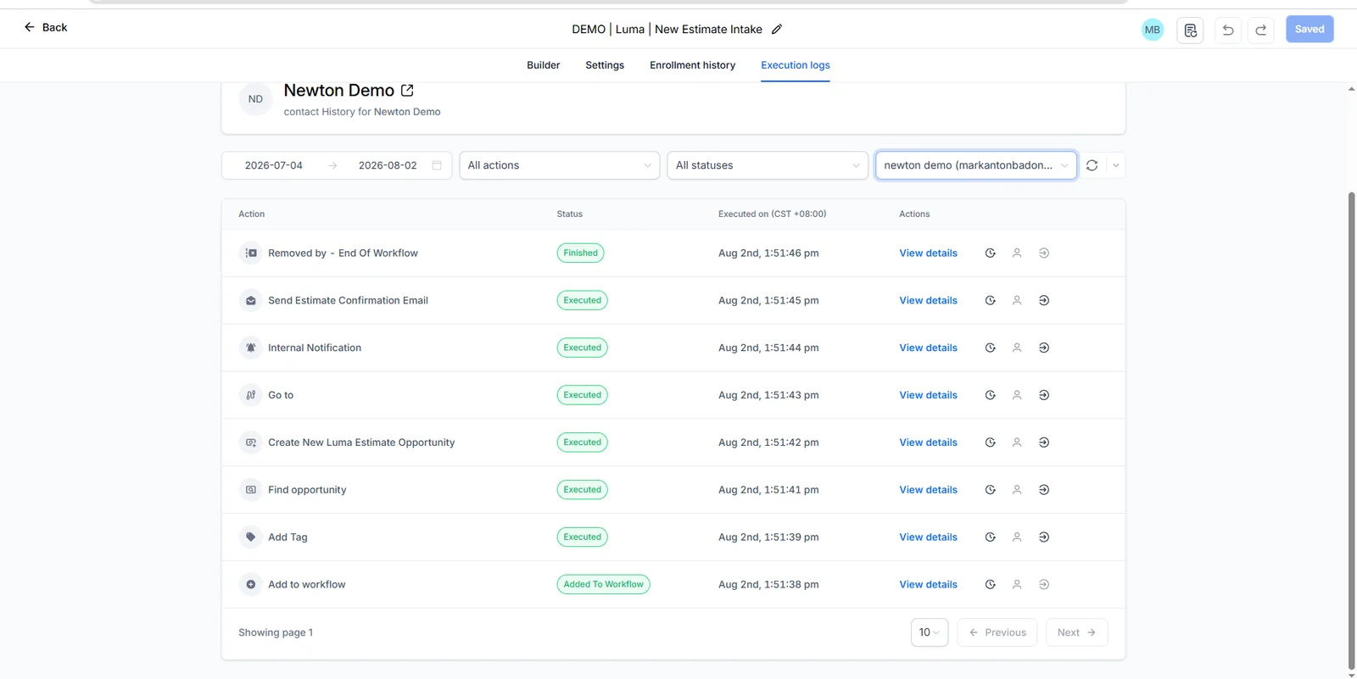Screen dimensions: 1357x679
Task: View details for Internal Notification
Action: pos(929,348)
